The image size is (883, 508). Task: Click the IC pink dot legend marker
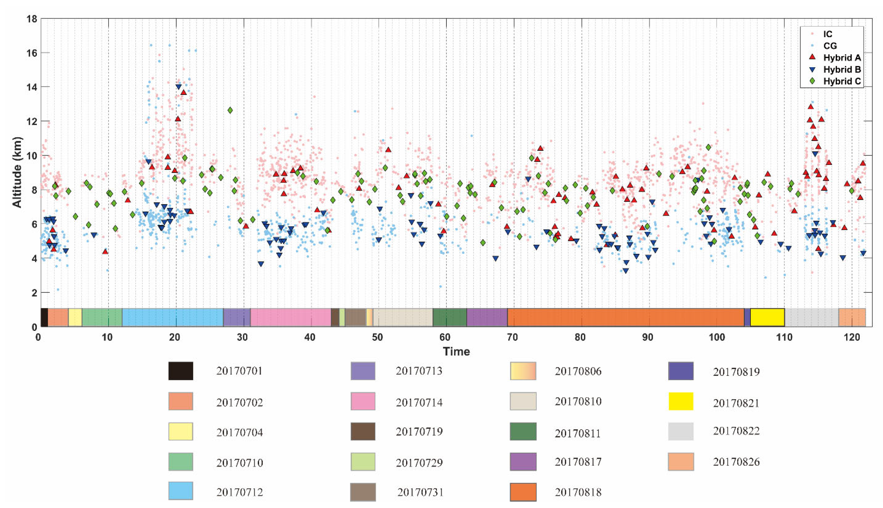(812, 34)
